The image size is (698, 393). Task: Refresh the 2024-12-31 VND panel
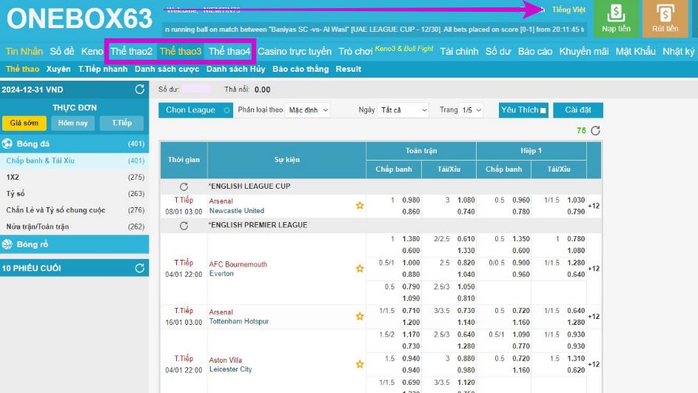click(140, 90)
